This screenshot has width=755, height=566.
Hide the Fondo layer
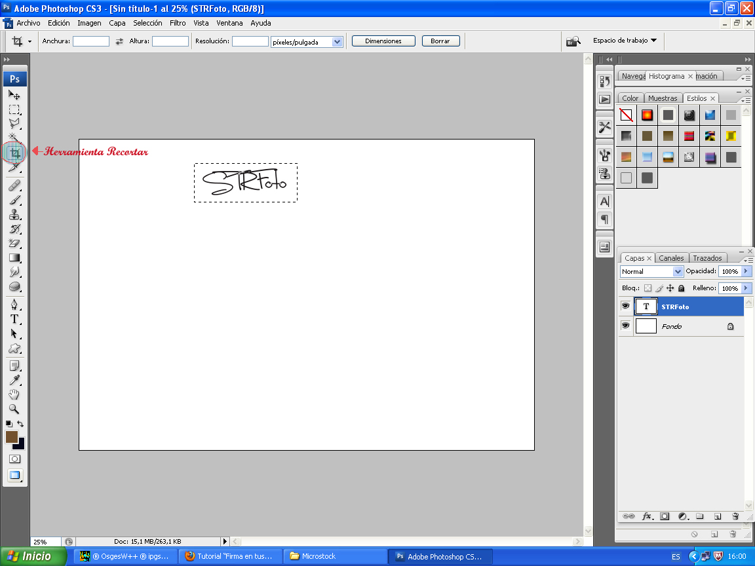[x=625, y=326]
